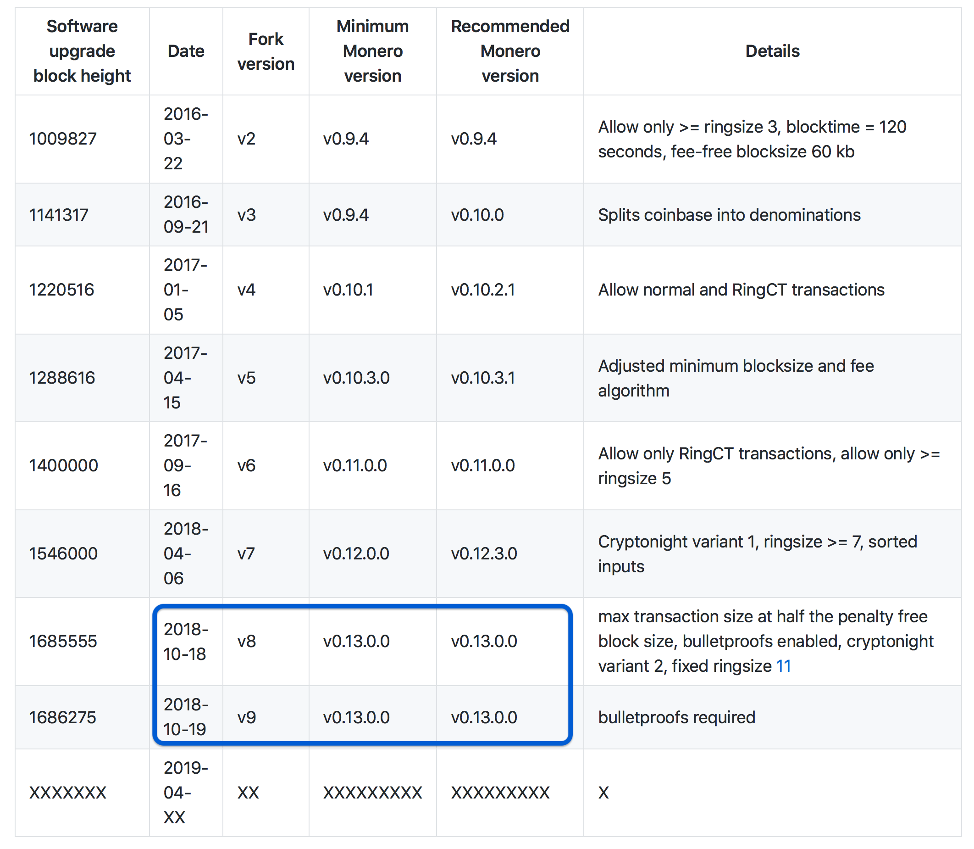
Task: Select the 'Fork version' column header
Action: coord(266,51)
